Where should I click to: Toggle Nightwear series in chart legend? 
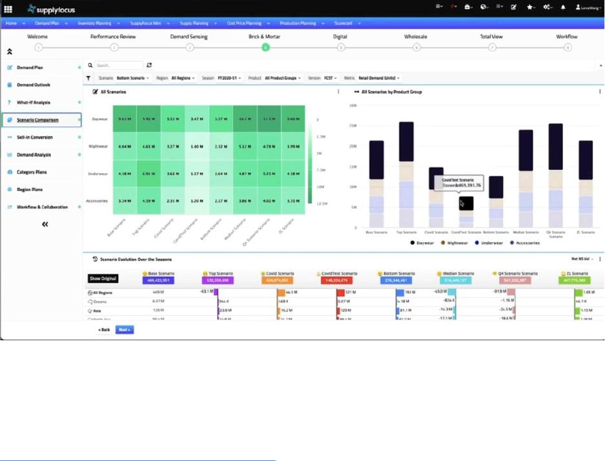(455, 243)
